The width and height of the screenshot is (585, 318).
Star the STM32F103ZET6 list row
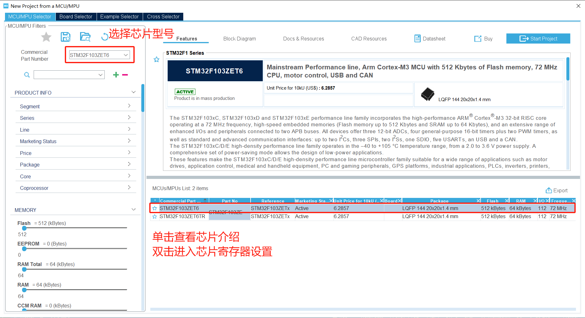155,208
